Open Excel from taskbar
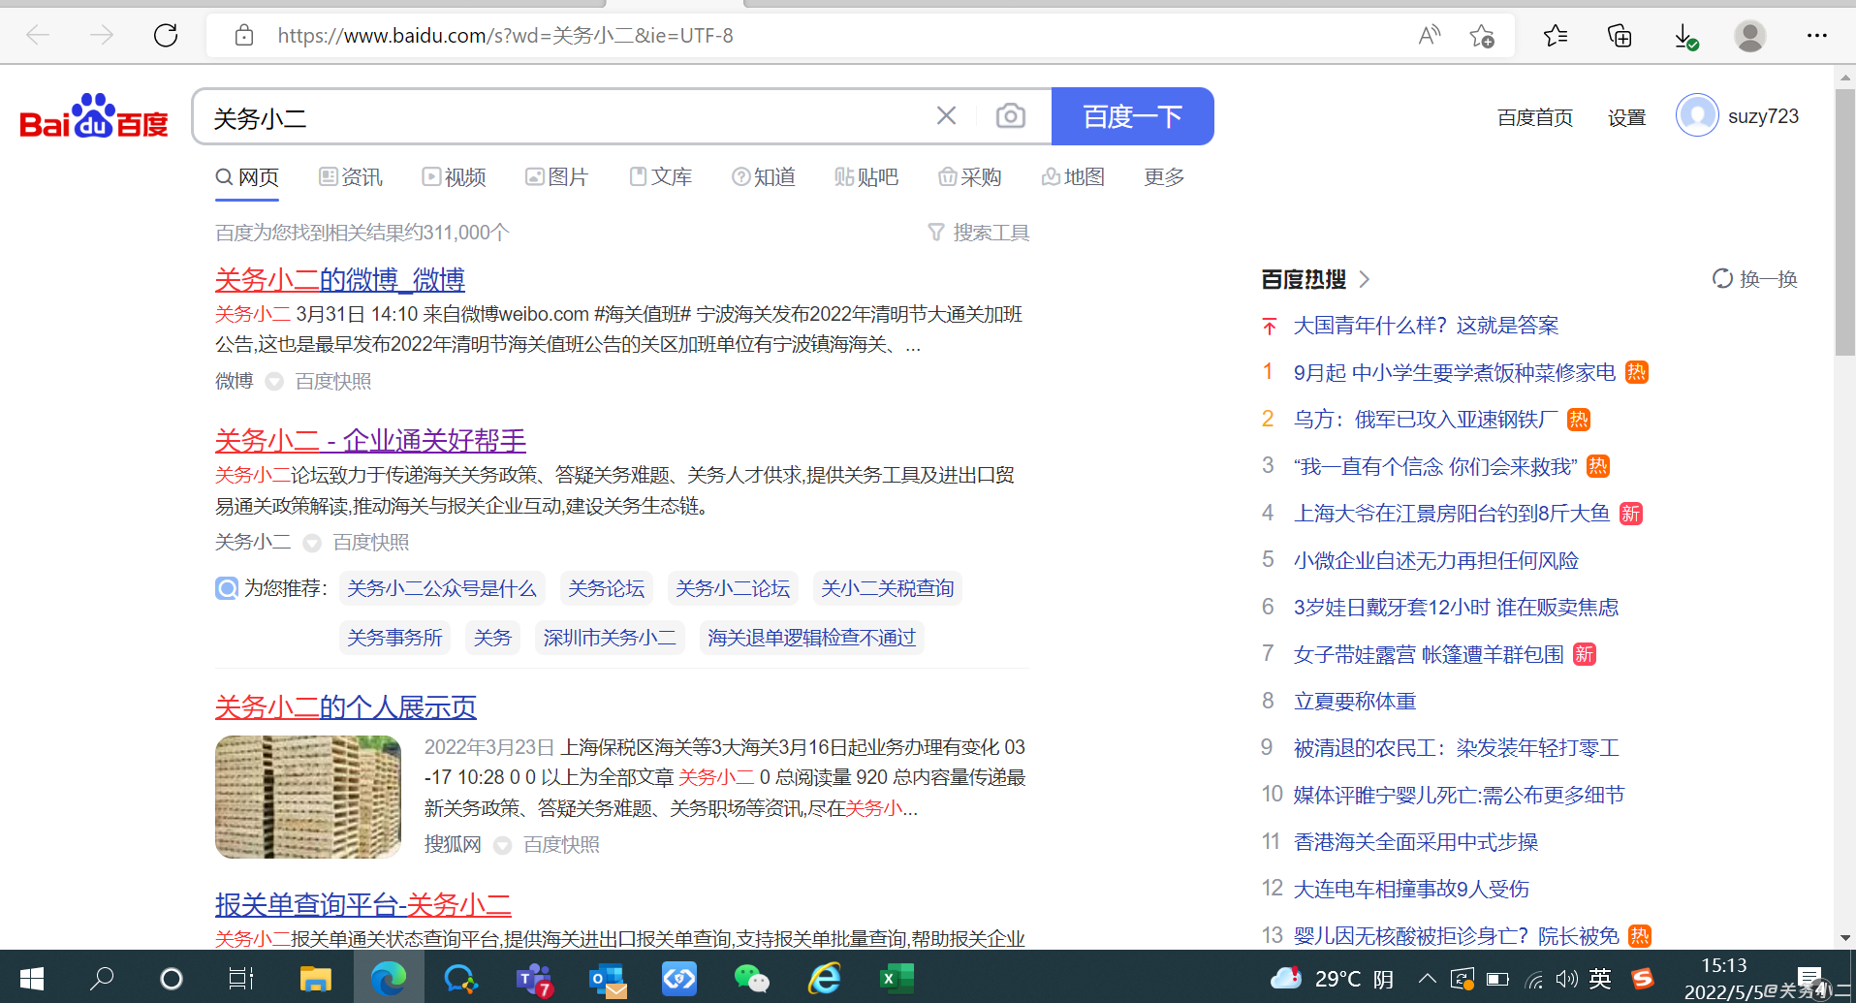 897,979
